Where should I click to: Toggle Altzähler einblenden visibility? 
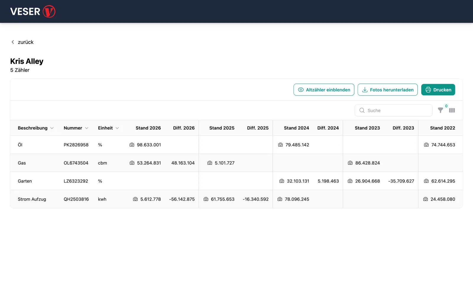pyautogui.click(x=324, y=90)
